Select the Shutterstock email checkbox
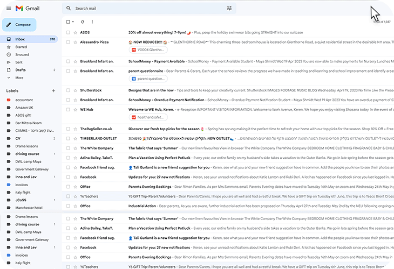Screen dimensions: 394x269 coord(68,90)
